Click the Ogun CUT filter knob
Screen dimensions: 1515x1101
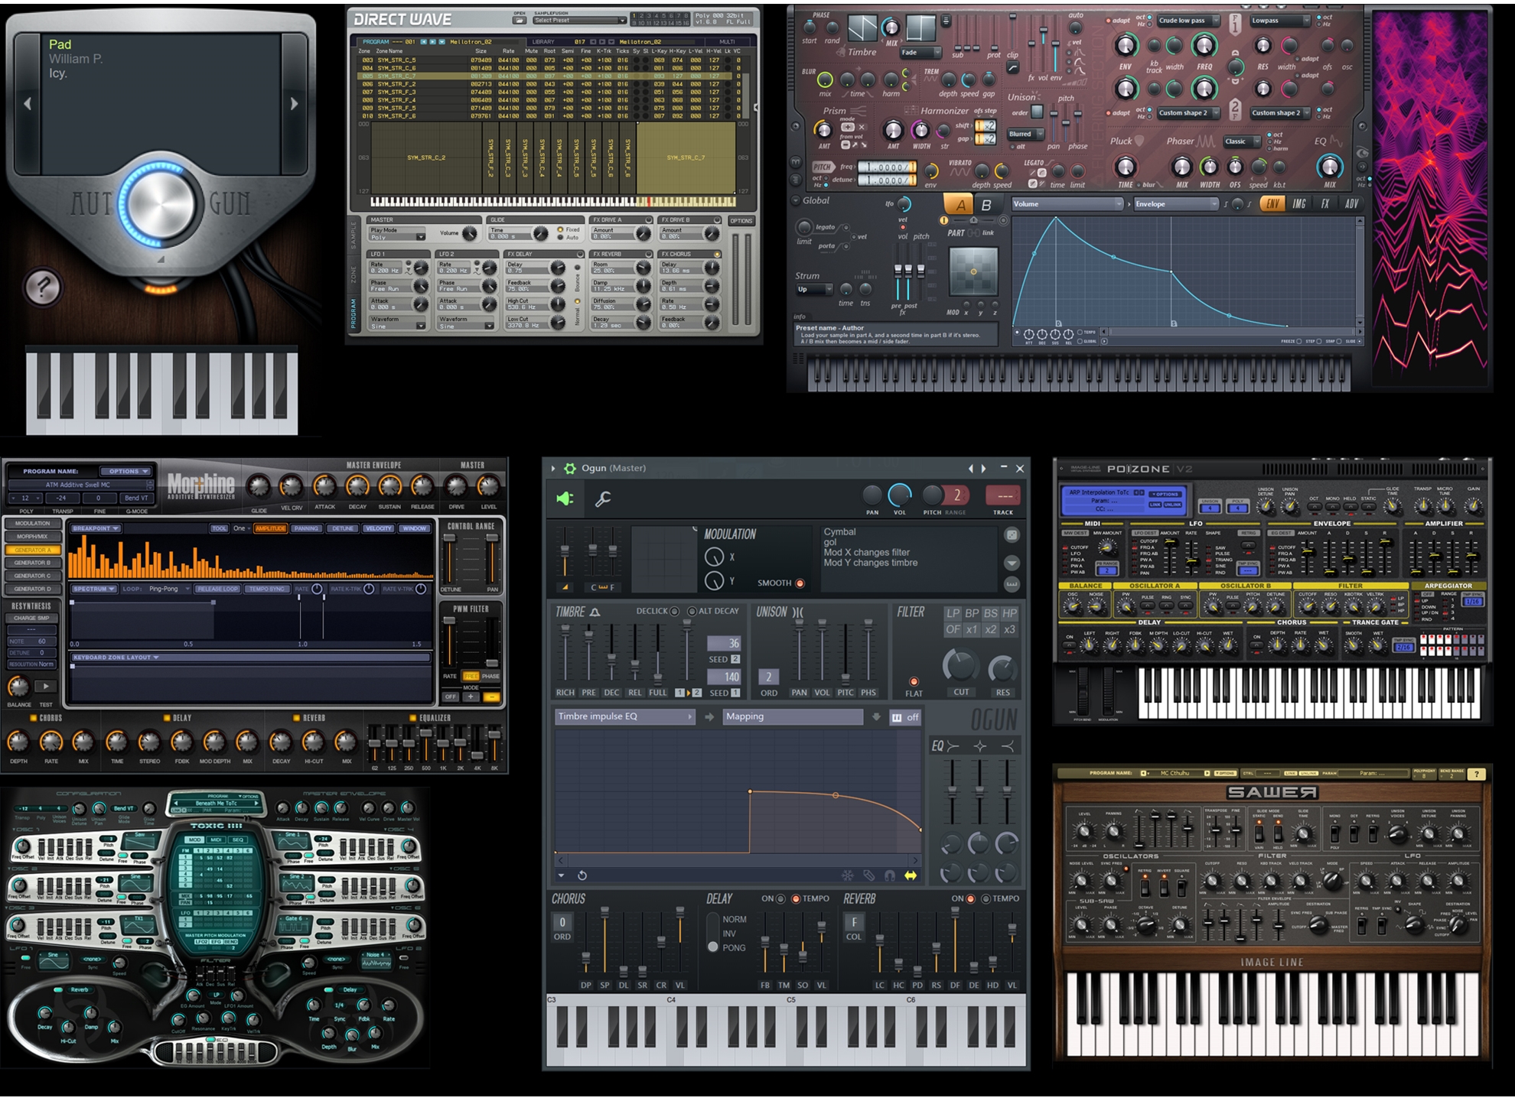(960, 667)
